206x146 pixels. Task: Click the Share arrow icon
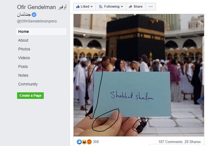[131, 6]
